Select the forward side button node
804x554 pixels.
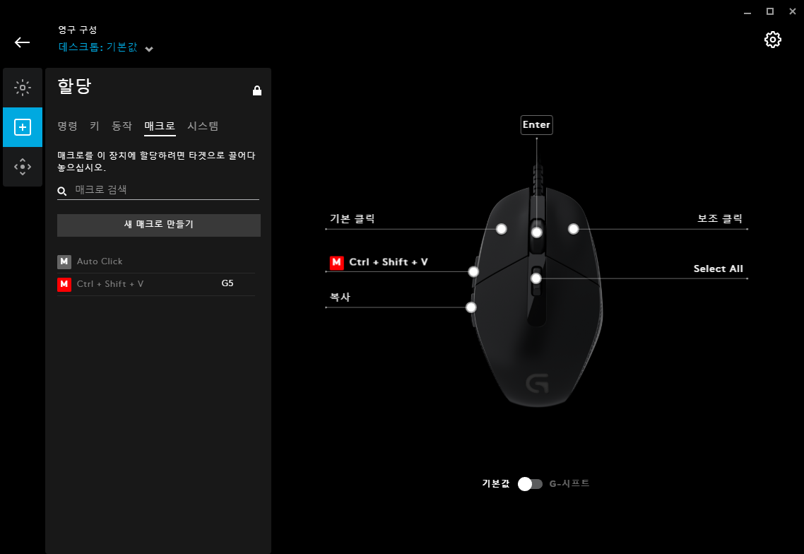[474, 272]
